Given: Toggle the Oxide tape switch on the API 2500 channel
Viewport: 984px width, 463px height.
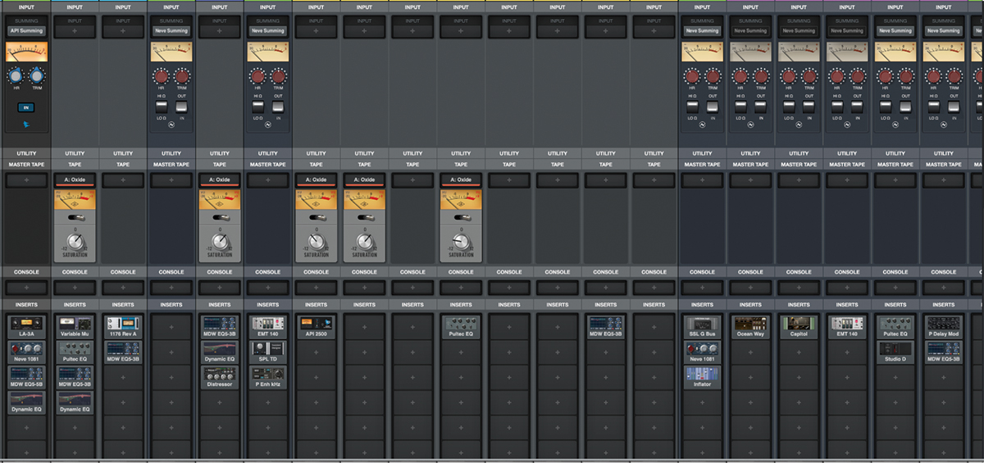Looking at the screenshot, I should click(317, 217).
